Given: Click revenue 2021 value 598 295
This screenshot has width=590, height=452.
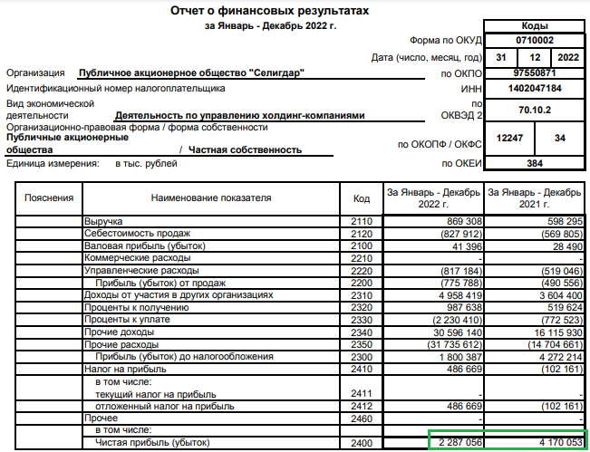Looking at the screenshot, I should (566, 221).
